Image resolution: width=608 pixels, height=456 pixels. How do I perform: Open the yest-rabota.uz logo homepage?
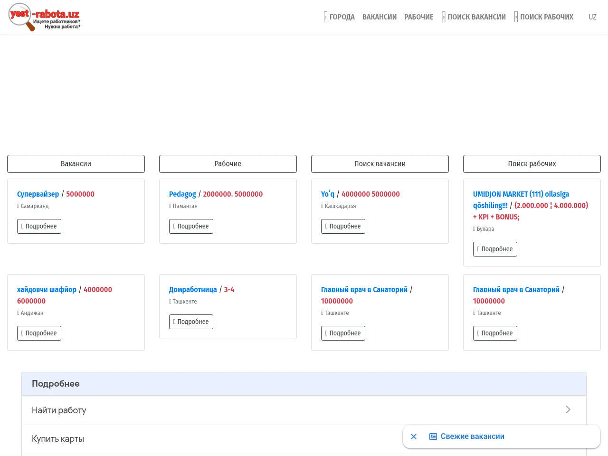pos(44,17)
